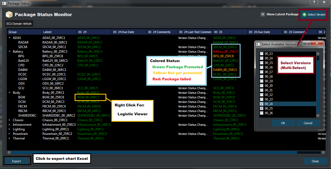This screenshot has width=331, height=169.
Task: Click the Package Status Monitor box icon
Action: pyautogui.click(x=9, y=15)
